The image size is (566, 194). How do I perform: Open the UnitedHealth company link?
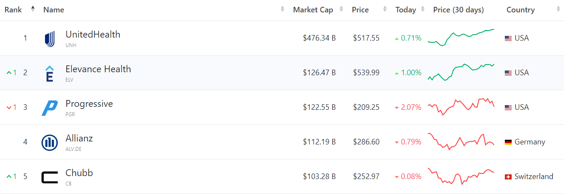(x=93, y=35)
